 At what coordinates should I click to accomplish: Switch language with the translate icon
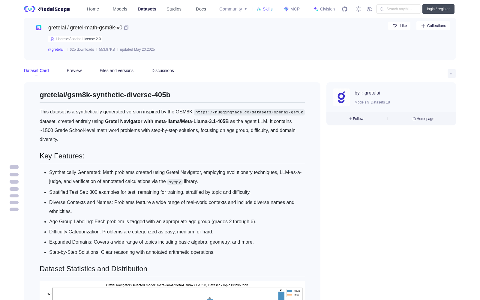tap(370, 9)
